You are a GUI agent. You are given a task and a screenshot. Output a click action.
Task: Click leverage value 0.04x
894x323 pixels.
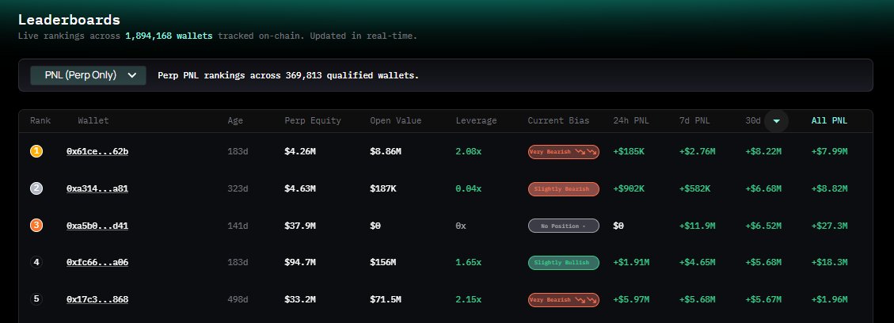pyautogui.click(x=468, y=188)
